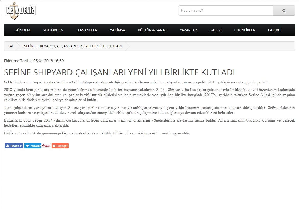Click the sentence starting 'Birlik ve beraberlik duygusunun'
The height and width of the screenshot is (209, 299).
click(x=97, y=133)
